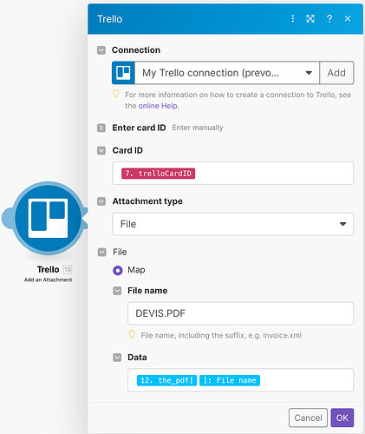This screenshot has height=434, width=365.
Task: Open the Attachment type File dropdown
Action: pyautogui.click(x=233, y=224)
